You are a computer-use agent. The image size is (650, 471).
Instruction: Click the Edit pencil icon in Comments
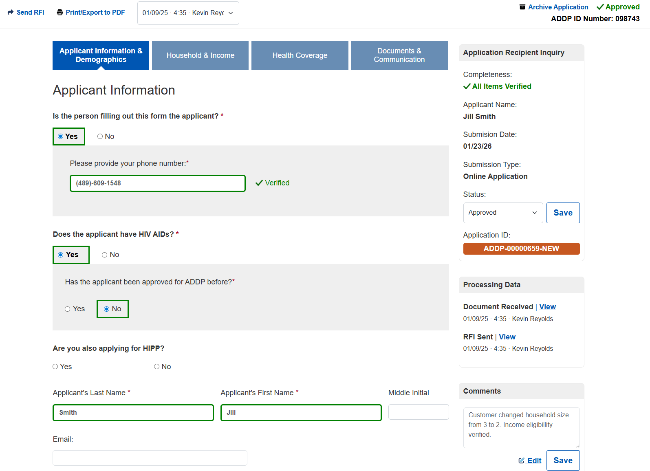click(521, 460)
